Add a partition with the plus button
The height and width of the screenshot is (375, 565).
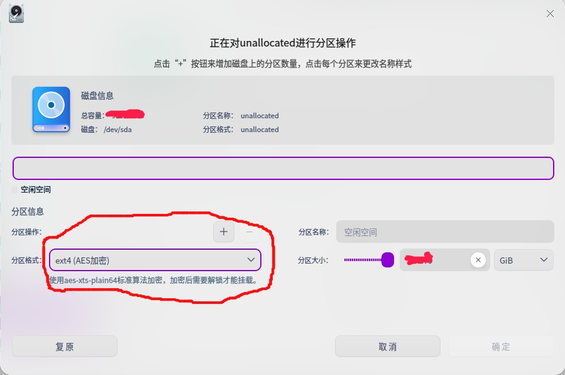224,232
